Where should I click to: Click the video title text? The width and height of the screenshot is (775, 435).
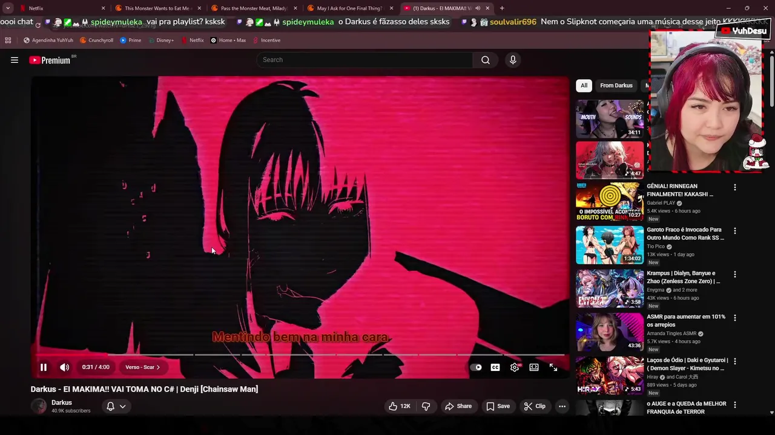144,389
